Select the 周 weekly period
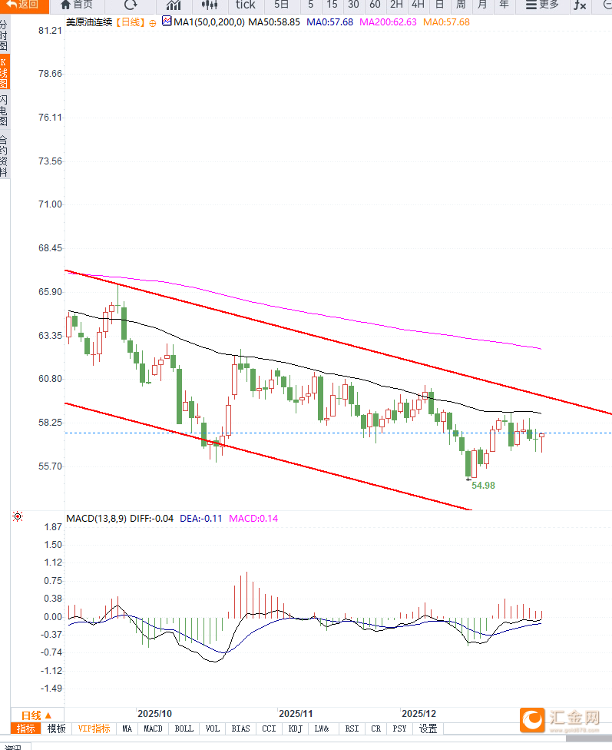The width and height of the screenshot is (612, 750). (461, 5)
